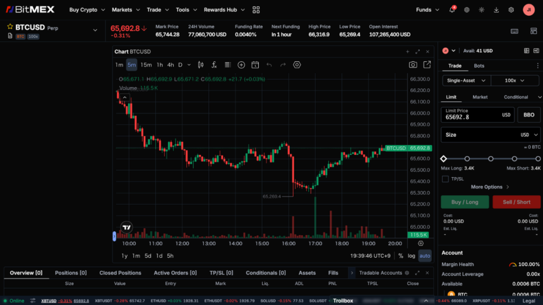Open the BTCUSD symbol selector chevron
The height and width of the screenshot is (305, 543).
coord(95,30)
